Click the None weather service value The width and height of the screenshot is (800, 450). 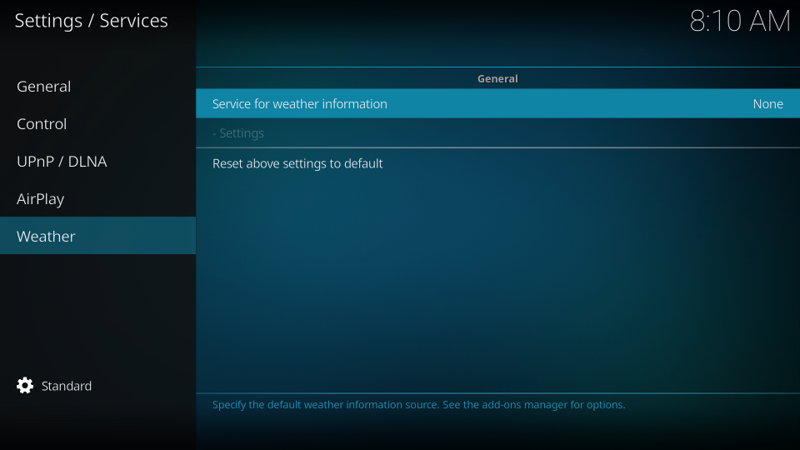click(x=767, y=104)
